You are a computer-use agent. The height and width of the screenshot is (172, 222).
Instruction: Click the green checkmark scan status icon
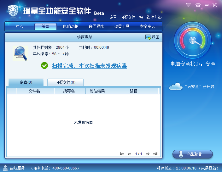click(x=44, y=65)
